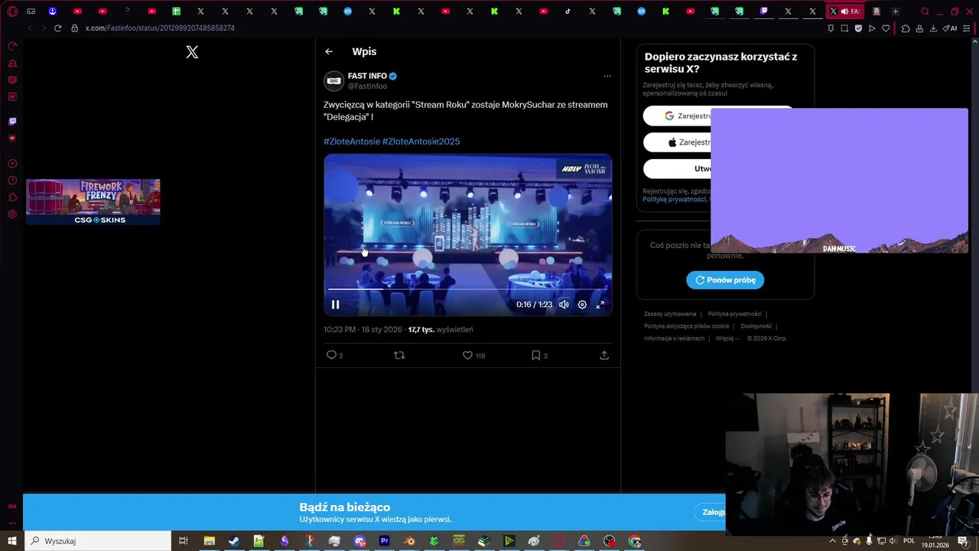Add page to bookmarks heart icon
The width and height of the screenshot is (979, 551).
point(886,28)
